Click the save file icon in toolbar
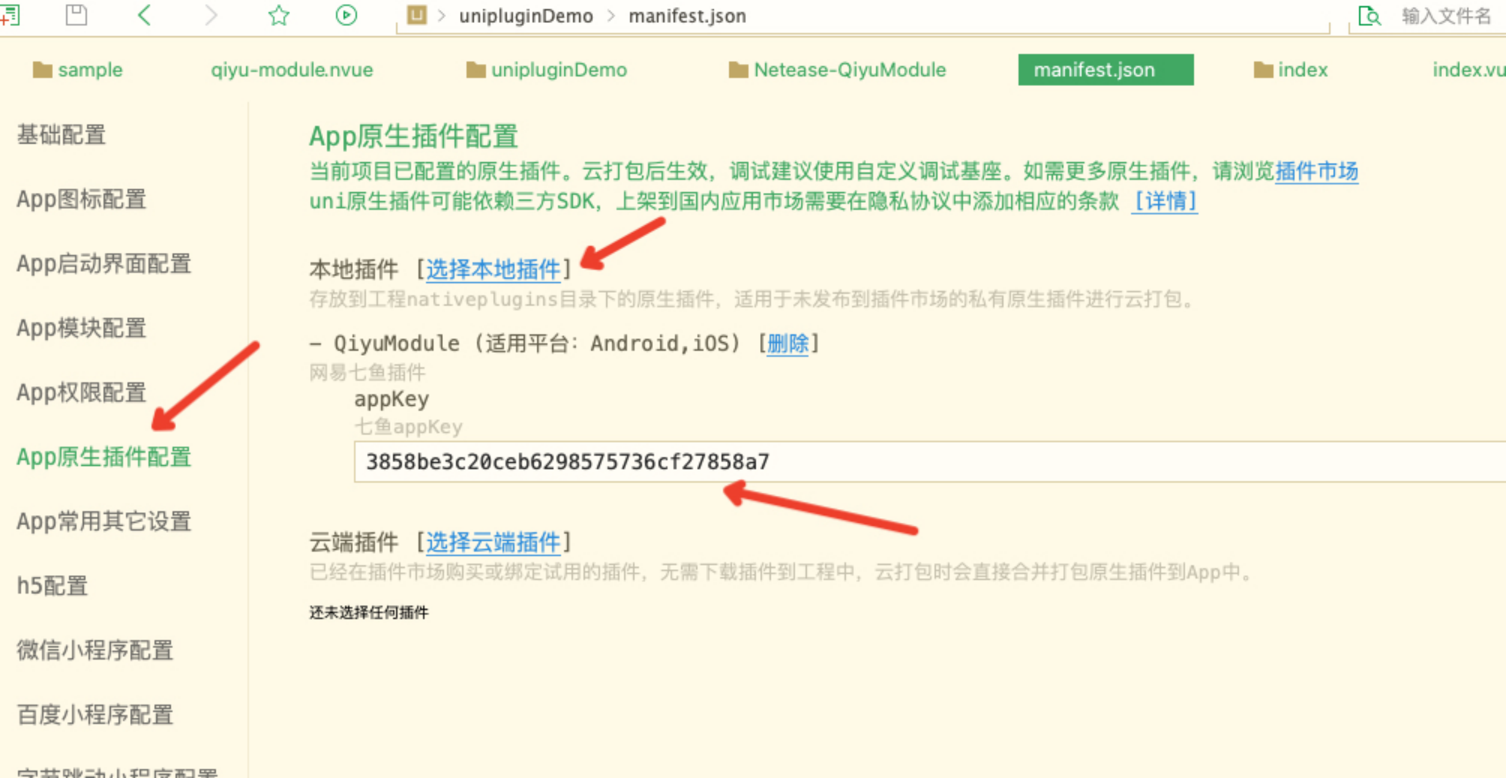1506x778 pixels. (76, 15)
